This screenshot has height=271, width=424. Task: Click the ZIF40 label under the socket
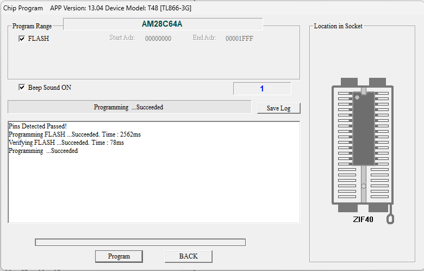pyautogui.click(x=363, y=220)
